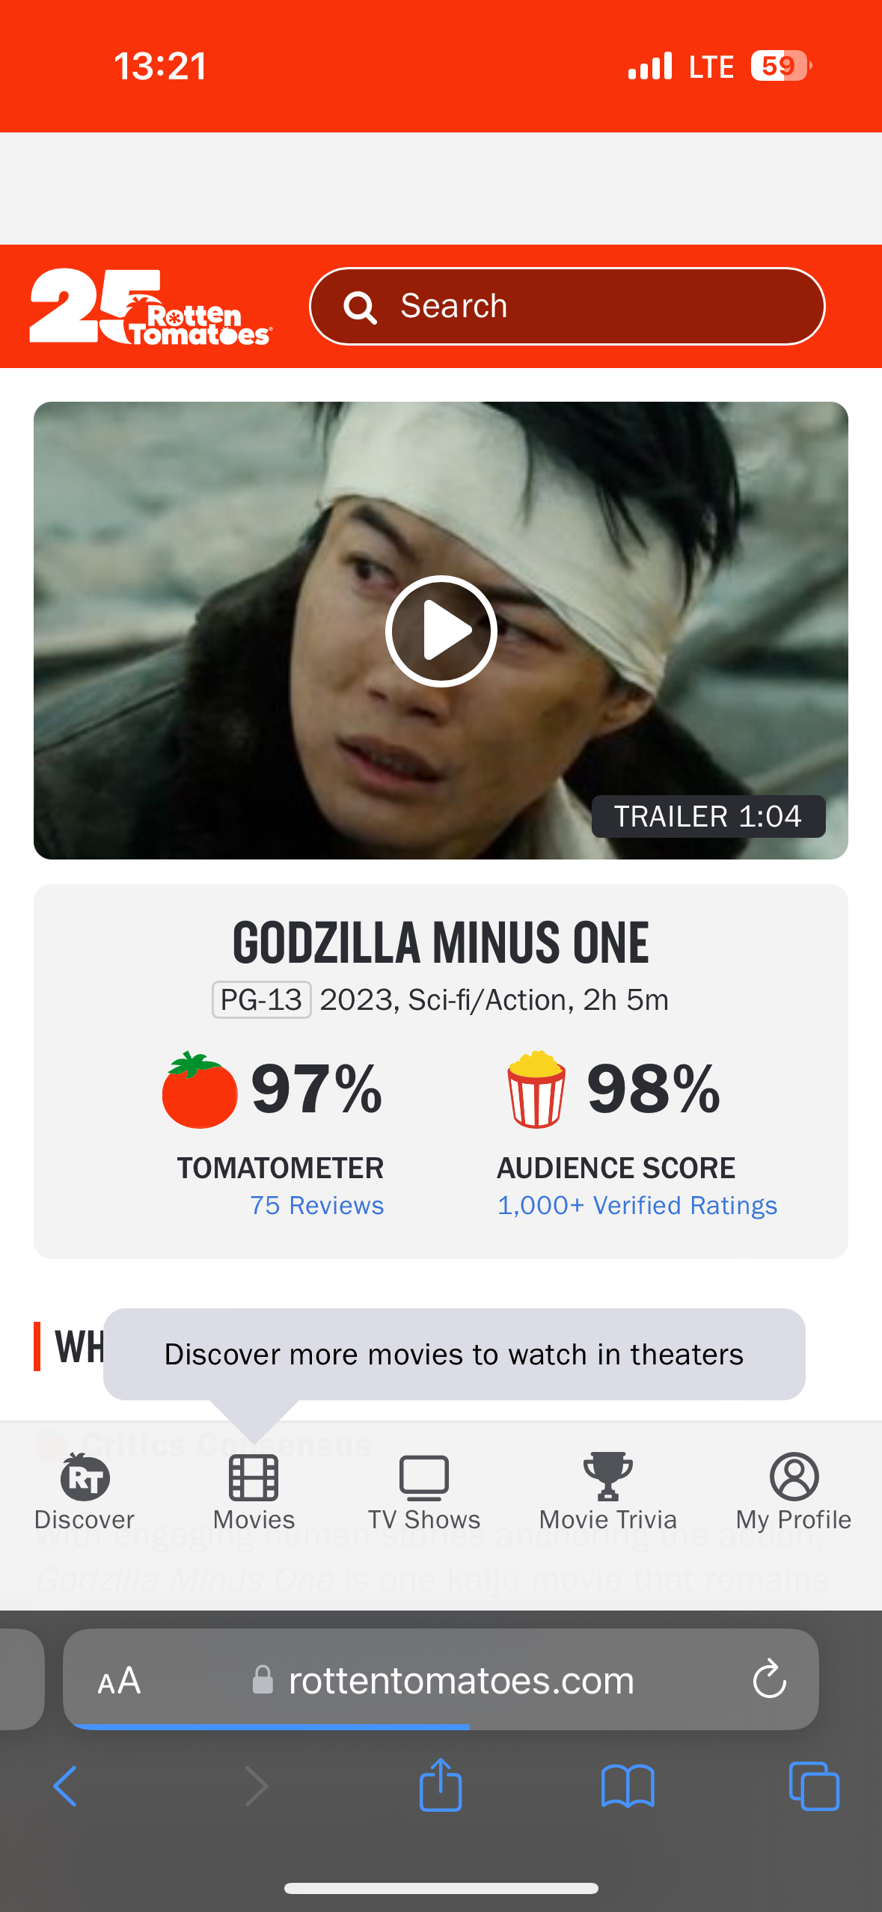Viewport: 882px width, 1912px height.
Task: Show all open Safari tabs
Action: 814,1786
